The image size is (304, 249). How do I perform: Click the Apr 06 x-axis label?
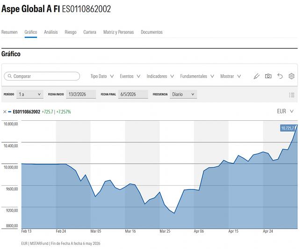pyautogui.click(x=199, y=231)
